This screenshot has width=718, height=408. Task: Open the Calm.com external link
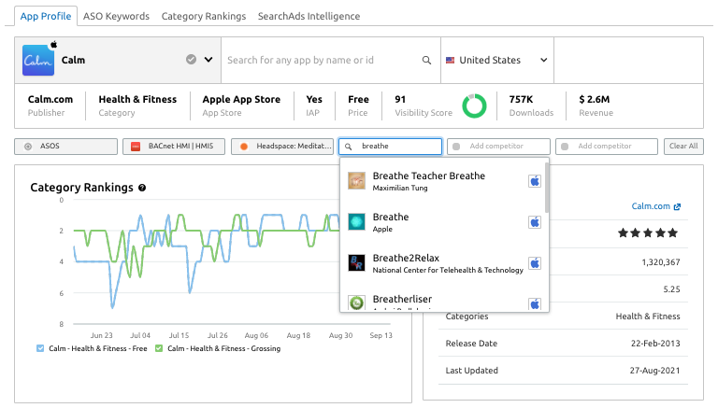pyautogui.click(x=655, y=206)
